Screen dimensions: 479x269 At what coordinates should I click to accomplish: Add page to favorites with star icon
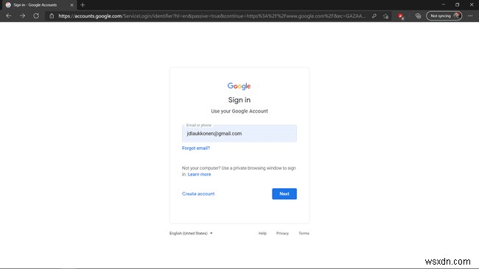click(386, 16)
